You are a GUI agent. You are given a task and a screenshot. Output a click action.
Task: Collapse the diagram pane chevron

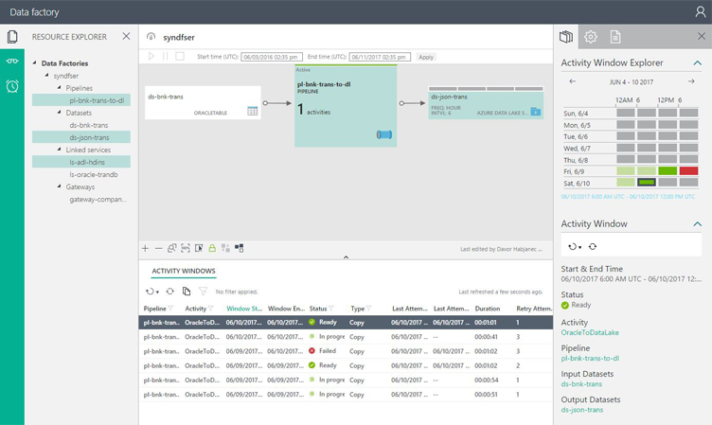346,257
